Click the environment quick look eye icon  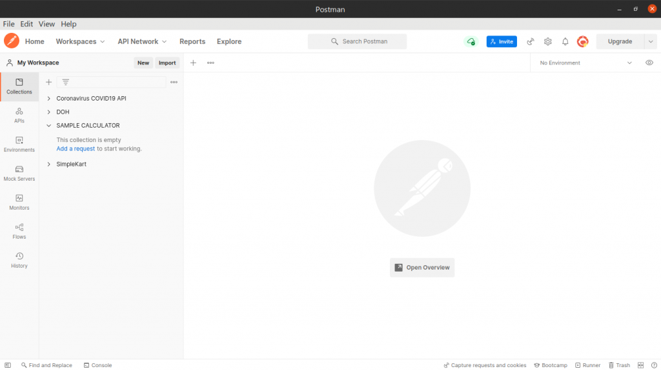649,63
